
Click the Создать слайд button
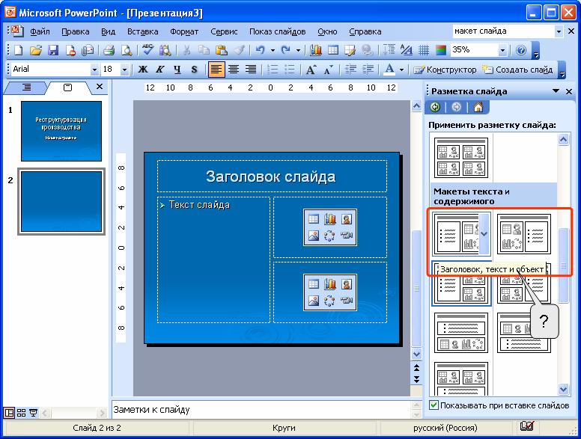click(517, 70)
